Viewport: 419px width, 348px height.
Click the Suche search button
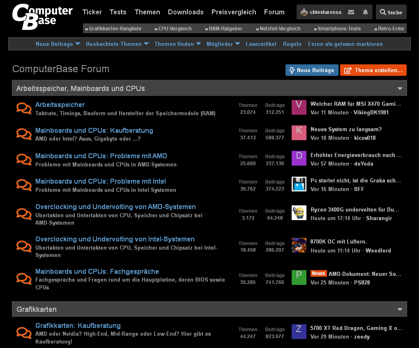(391, 12)
